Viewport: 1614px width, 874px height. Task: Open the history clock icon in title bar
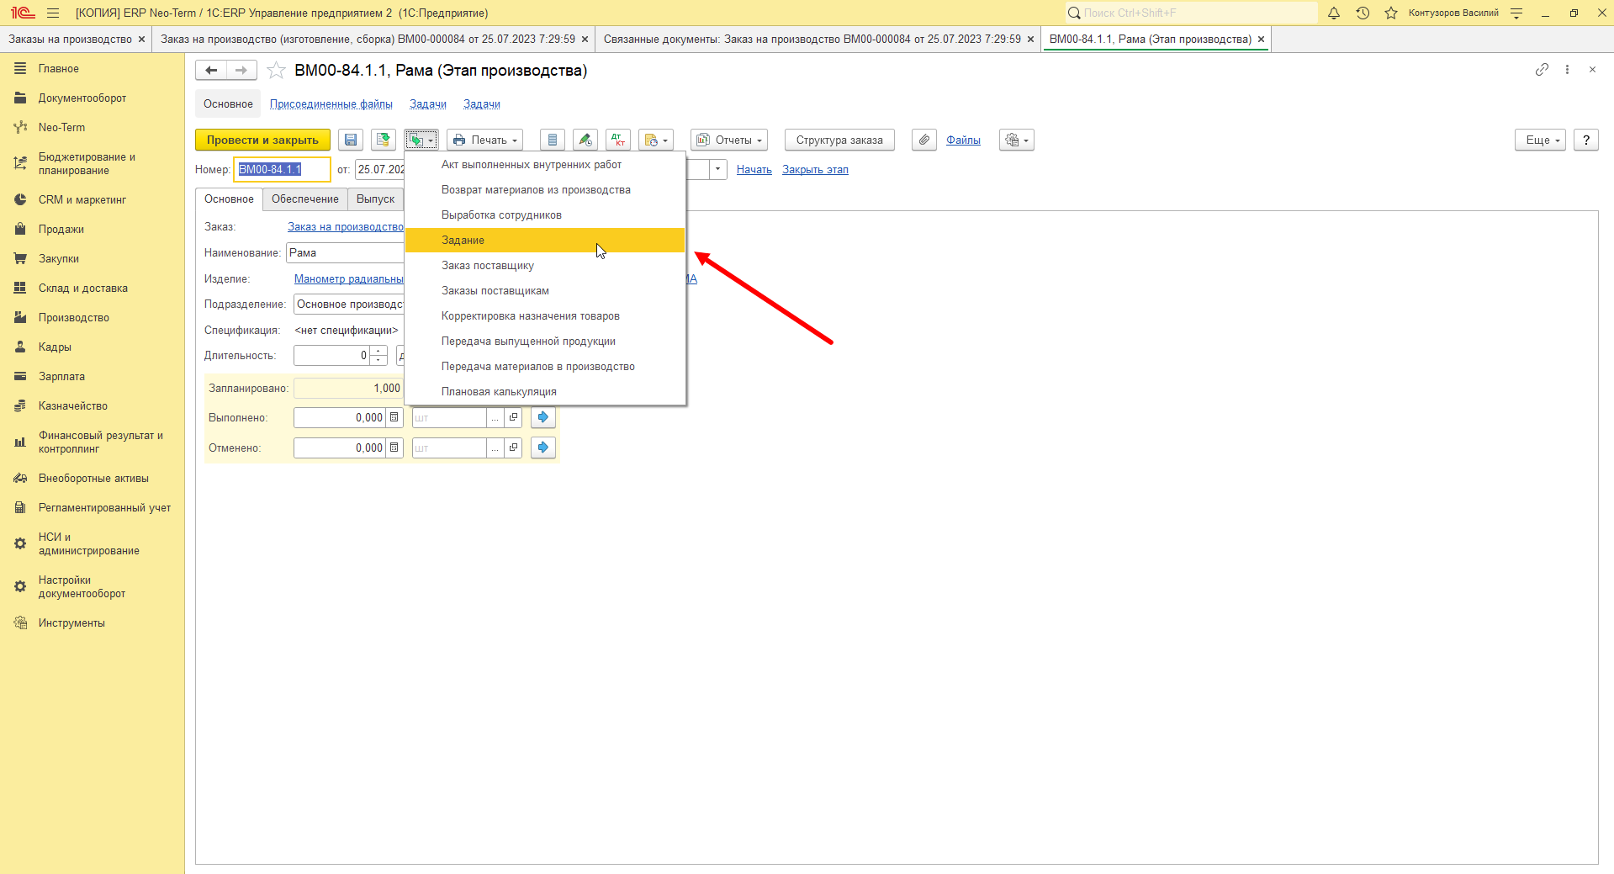click(1363, 13)
